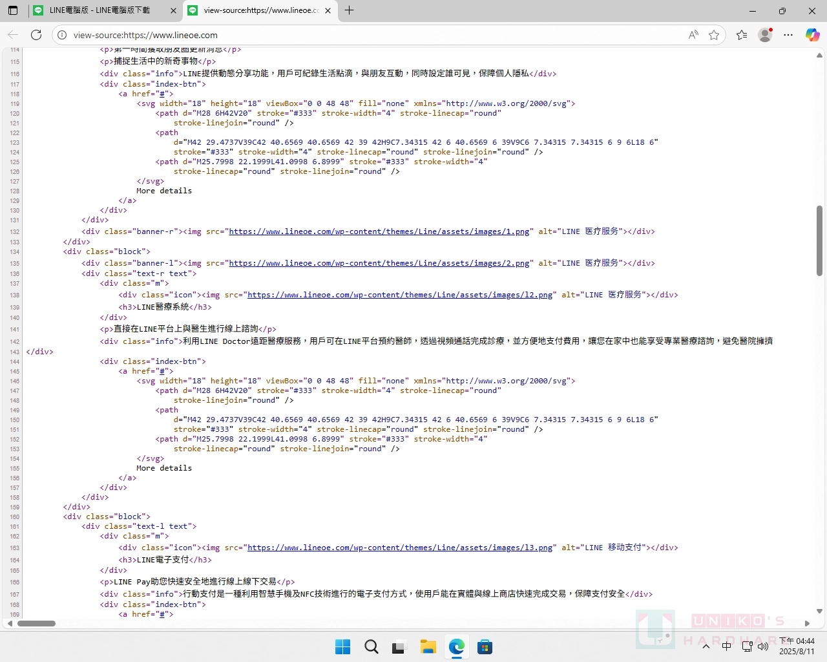Go back to the previous page
The height and width of the screenshot is (662, 827).
coord(13,35)
